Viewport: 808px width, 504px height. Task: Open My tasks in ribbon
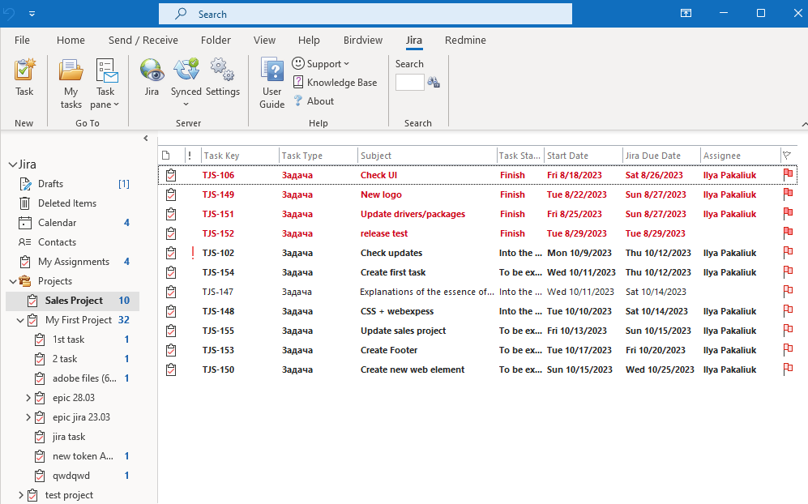pyautogui.click(x=71, y=84)
